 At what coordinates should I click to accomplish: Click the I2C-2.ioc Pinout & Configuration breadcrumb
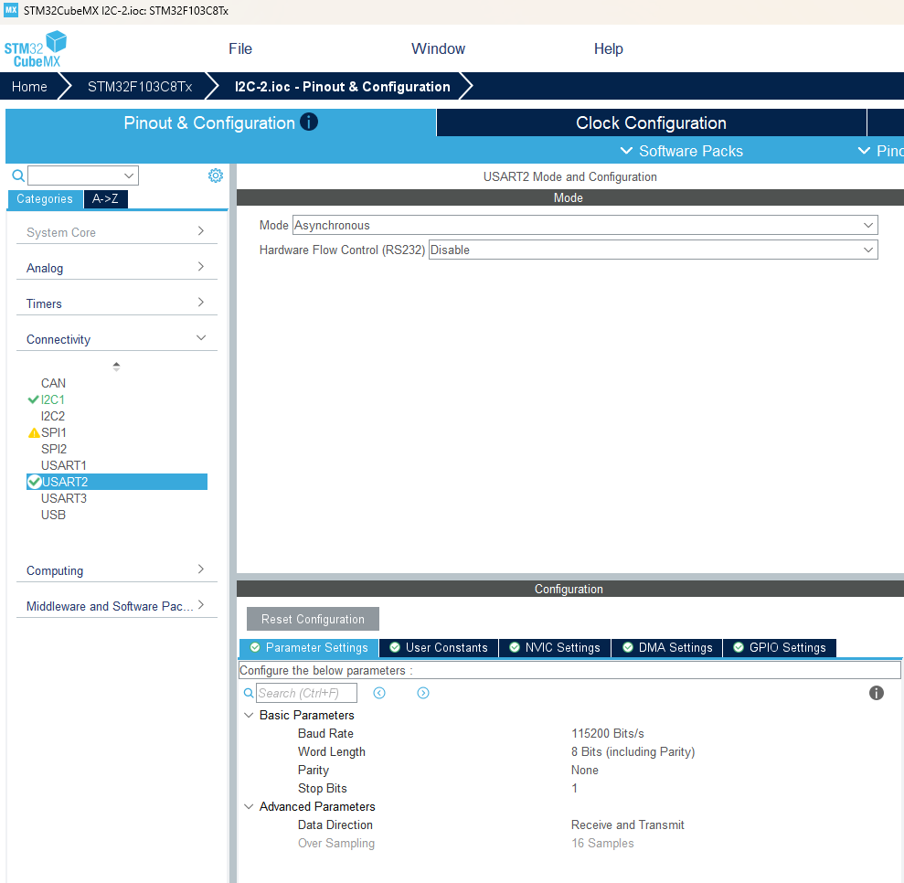pos(343,87)
